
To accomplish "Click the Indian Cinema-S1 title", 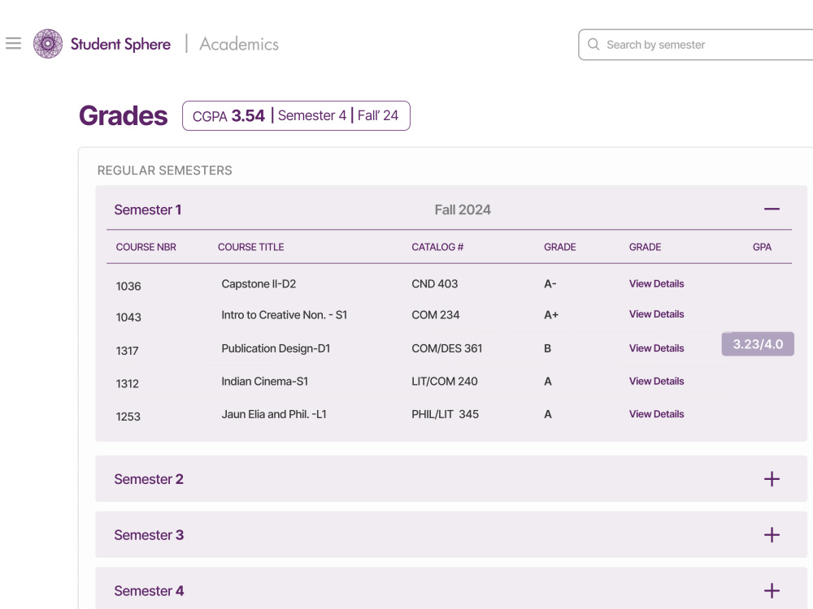I will (x=264, y=381).
